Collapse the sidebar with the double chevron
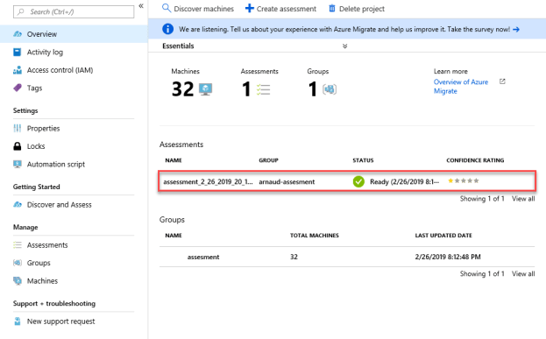The height and width of the screenshot is (339, 546). (141, 6)
